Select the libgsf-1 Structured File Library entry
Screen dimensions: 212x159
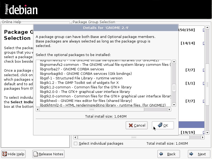pos(81,78)
